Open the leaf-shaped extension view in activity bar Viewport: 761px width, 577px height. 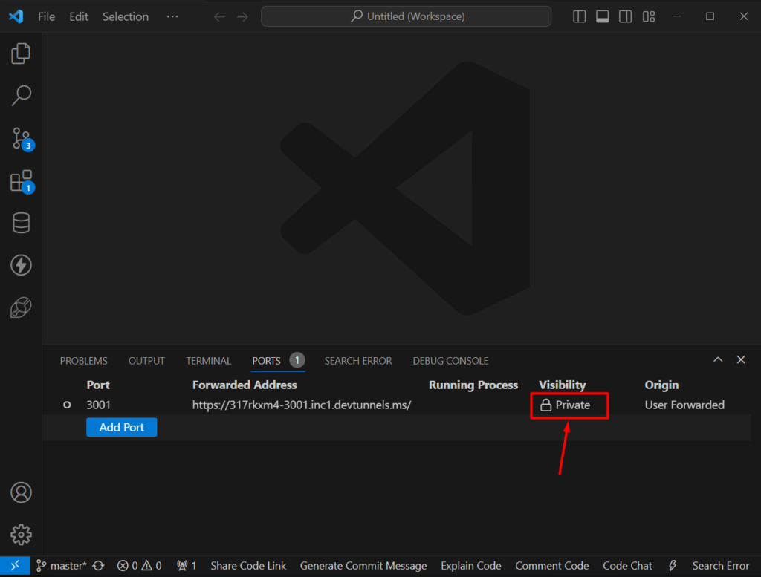[x=21, y=307]
